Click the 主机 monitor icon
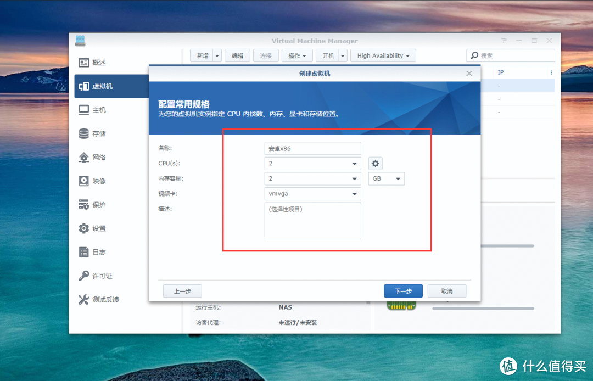This screenshot has width=593, height=381. click(x=83, y=110)
